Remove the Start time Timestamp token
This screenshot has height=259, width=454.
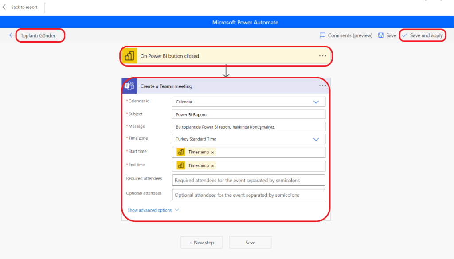click(213, 153)
